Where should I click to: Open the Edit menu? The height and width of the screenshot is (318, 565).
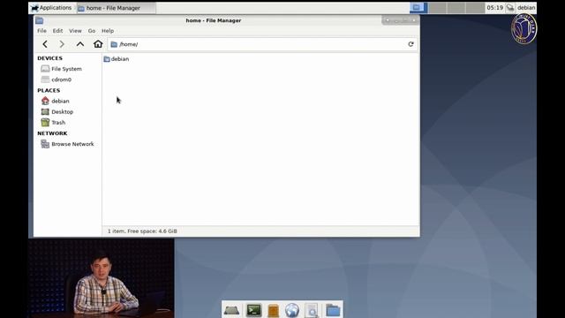tap(57, 31)
